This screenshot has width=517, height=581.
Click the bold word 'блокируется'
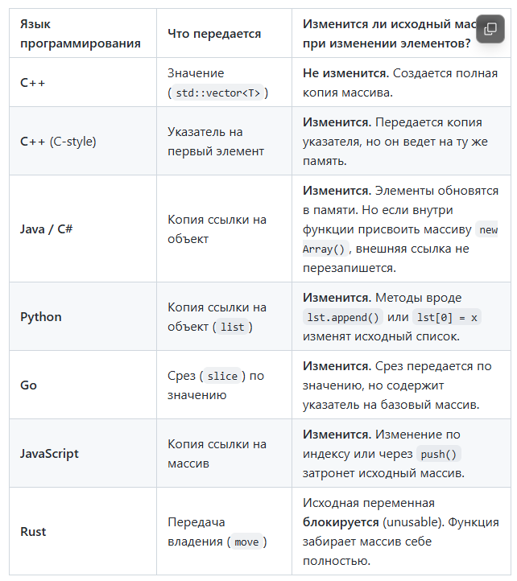coord(341,522)
